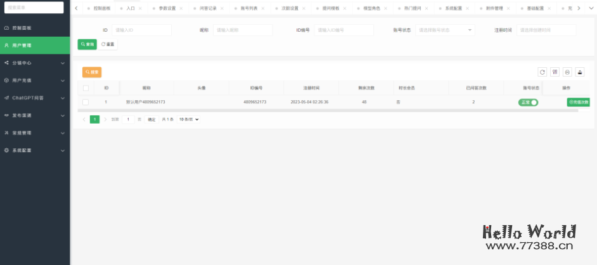The height and width of the screenshot is (265, 597).
Task: Open the column filter icon
Action: click(x=555, y=72)
